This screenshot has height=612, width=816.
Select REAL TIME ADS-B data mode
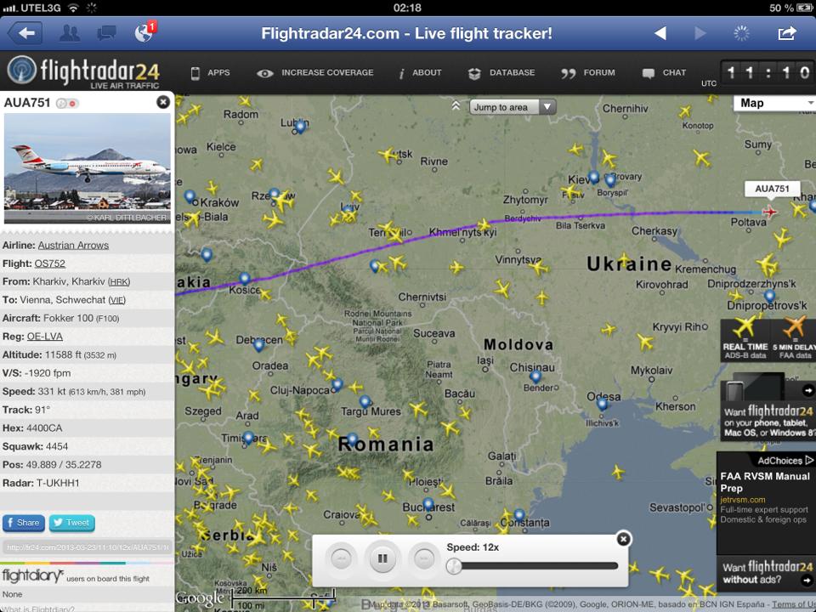(x=745, y=340)
